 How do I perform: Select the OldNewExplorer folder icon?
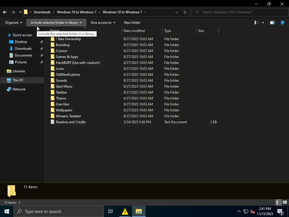(53, 75)
